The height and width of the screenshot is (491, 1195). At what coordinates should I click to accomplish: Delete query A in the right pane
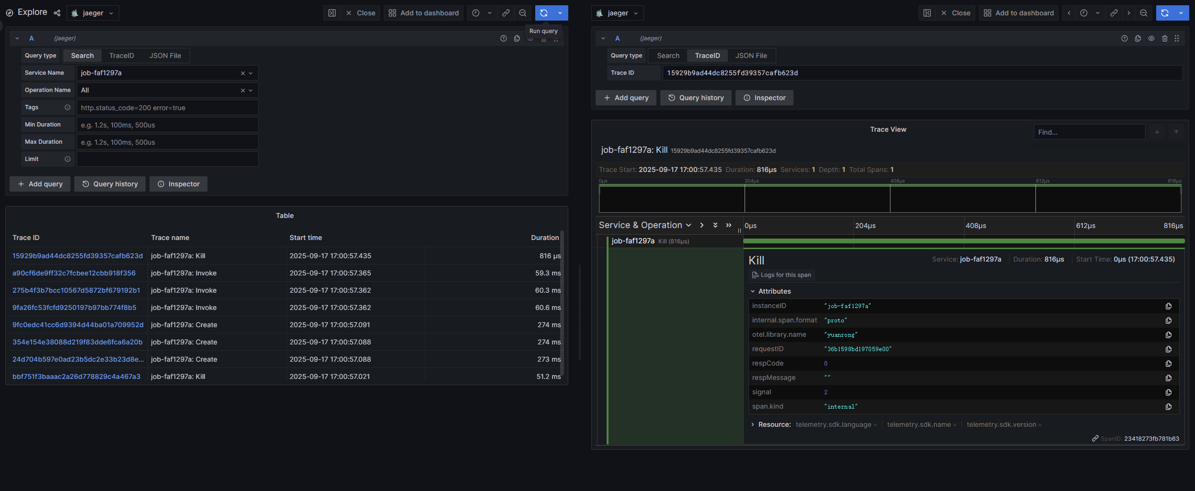point(1165,38)
